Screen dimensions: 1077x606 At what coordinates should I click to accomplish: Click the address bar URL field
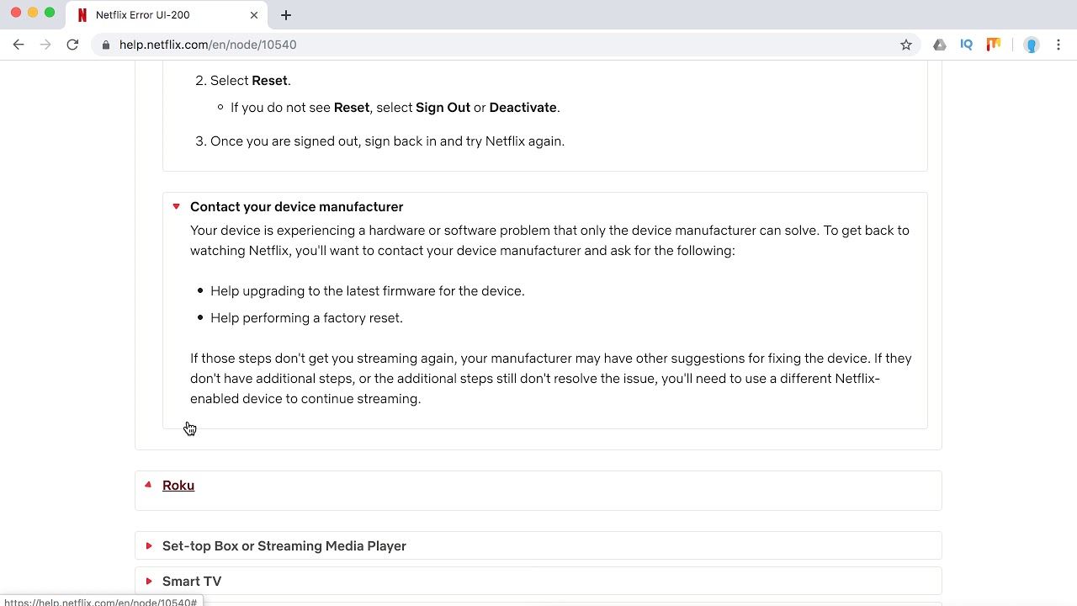[505, 45]
